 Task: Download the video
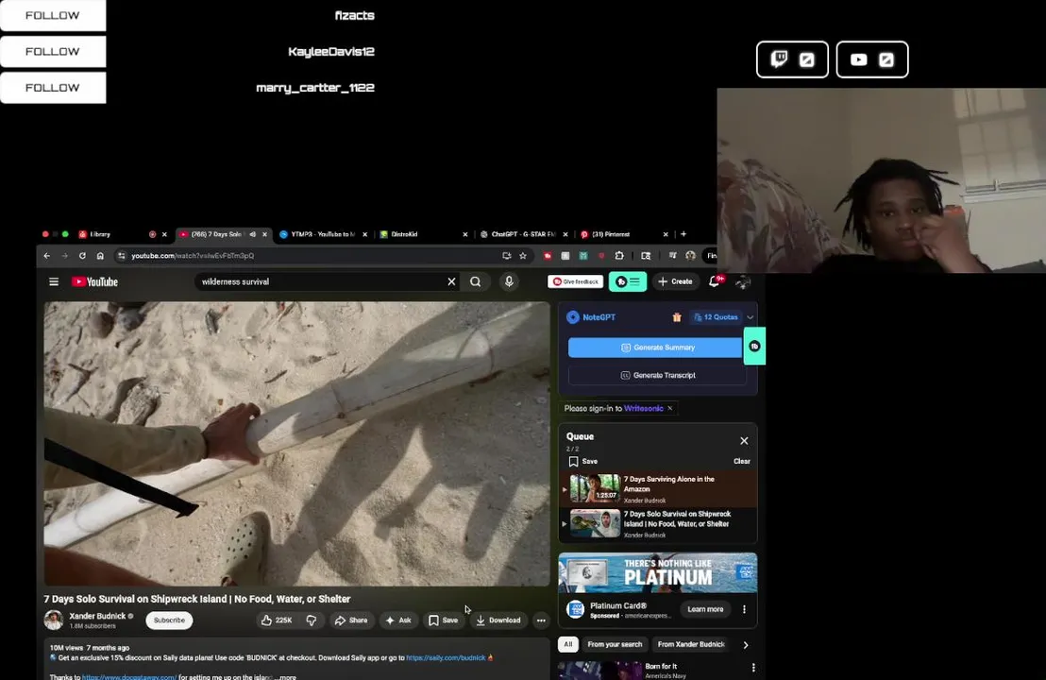(x=498, y=620)
